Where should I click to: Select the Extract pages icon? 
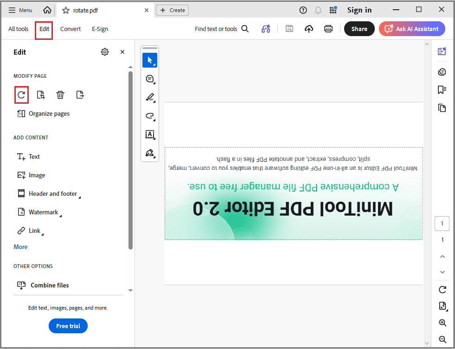80,94
